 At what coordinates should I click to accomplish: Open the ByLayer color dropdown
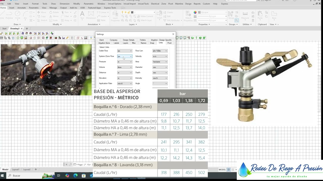click(212, 12)
